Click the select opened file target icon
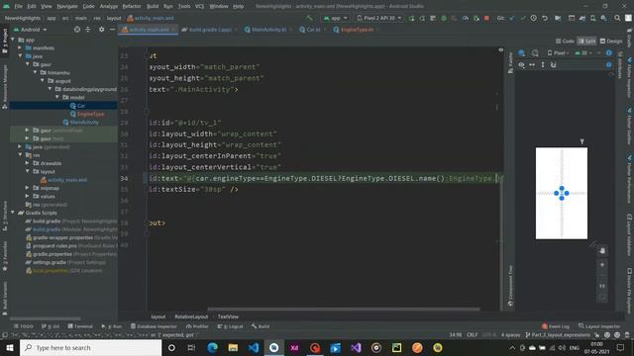The height and width of the screenshot is (356, 634). [77, 30]
